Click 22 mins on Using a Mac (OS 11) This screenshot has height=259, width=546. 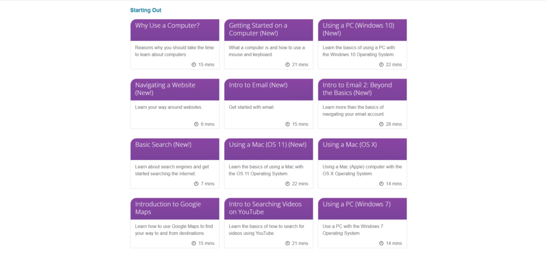point(300,184)
